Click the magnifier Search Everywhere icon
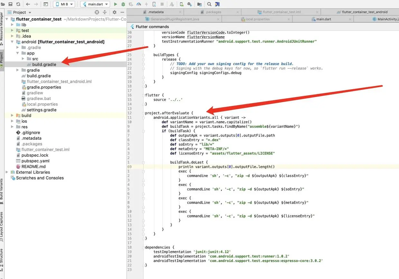This screenshot has width=399, height=279. [x=209, y=4]
